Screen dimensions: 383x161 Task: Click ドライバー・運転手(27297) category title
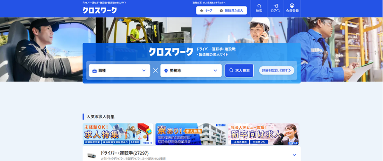click(125, 153)
